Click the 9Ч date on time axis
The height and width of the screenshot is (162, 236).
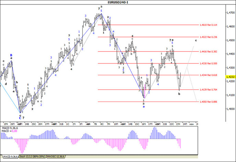(x=108, y=124)
